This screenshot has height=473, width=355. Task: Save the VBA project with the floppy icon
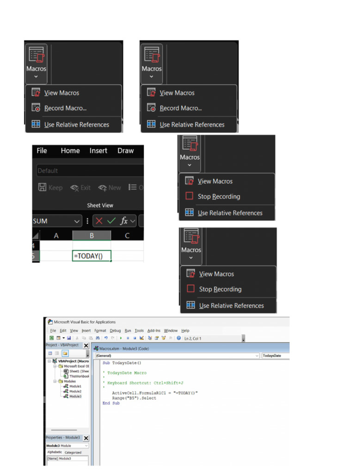[69, 338]
